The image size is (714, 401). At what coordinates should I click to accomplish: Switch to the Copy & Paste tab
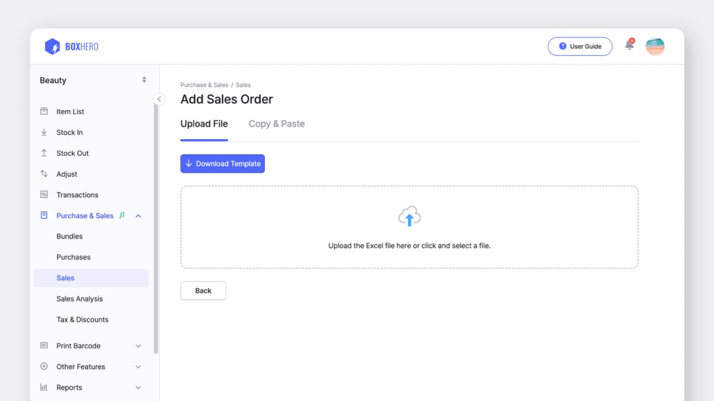[276, 124]
